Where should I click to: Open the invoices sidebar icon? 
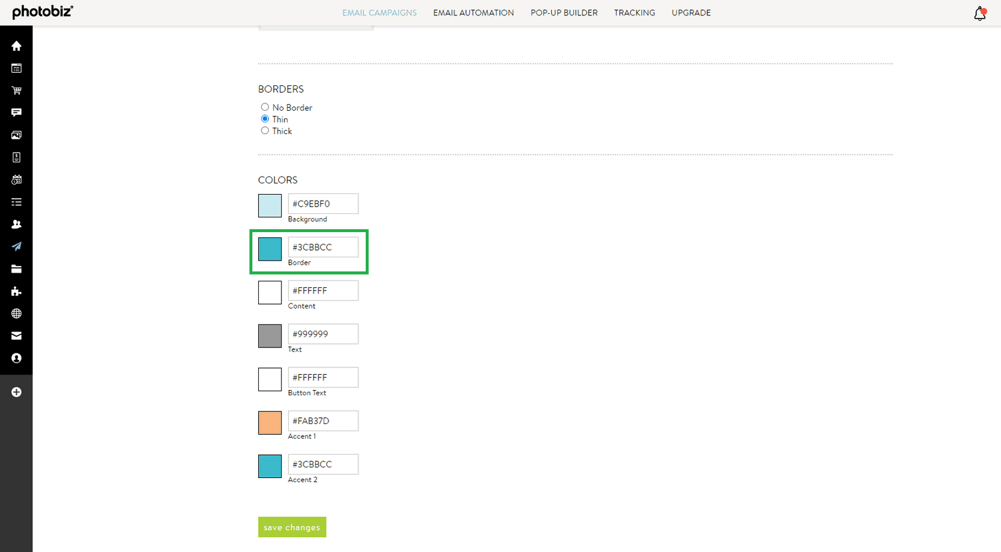(x=16, y=157)
